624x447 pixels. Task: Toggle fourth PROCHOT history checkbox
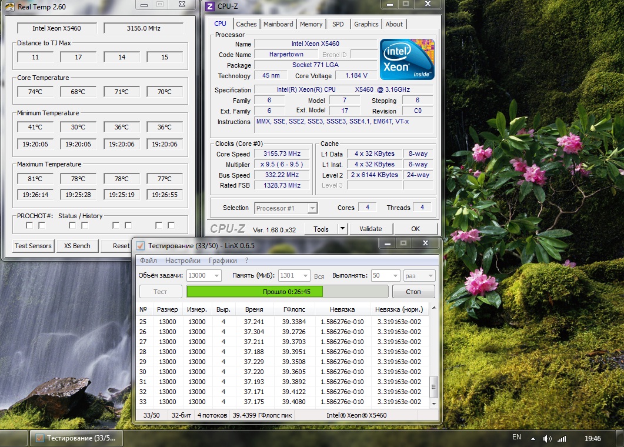coord(84,225)
